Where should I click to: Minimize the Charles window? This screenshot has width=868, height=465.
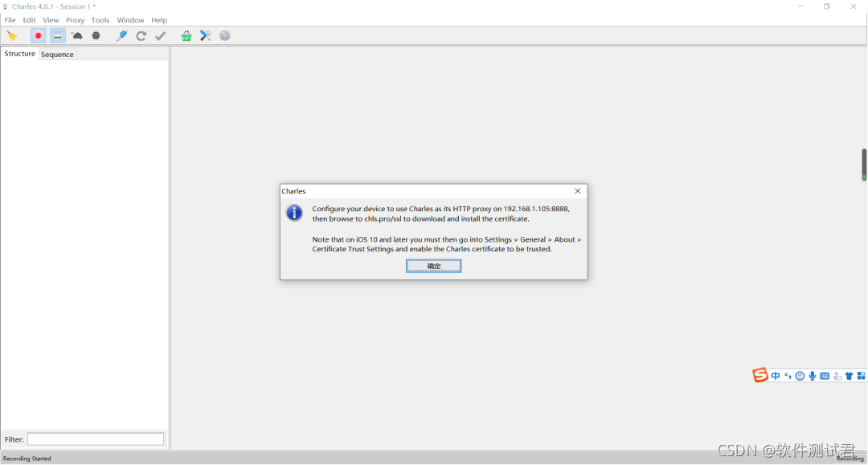coord(800,6)
